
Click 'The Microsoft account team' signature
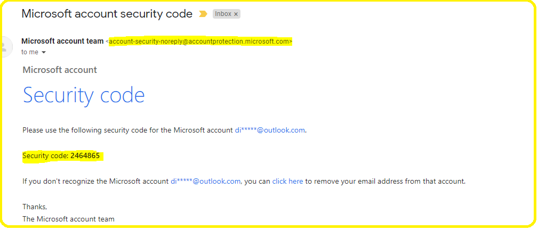69,219
